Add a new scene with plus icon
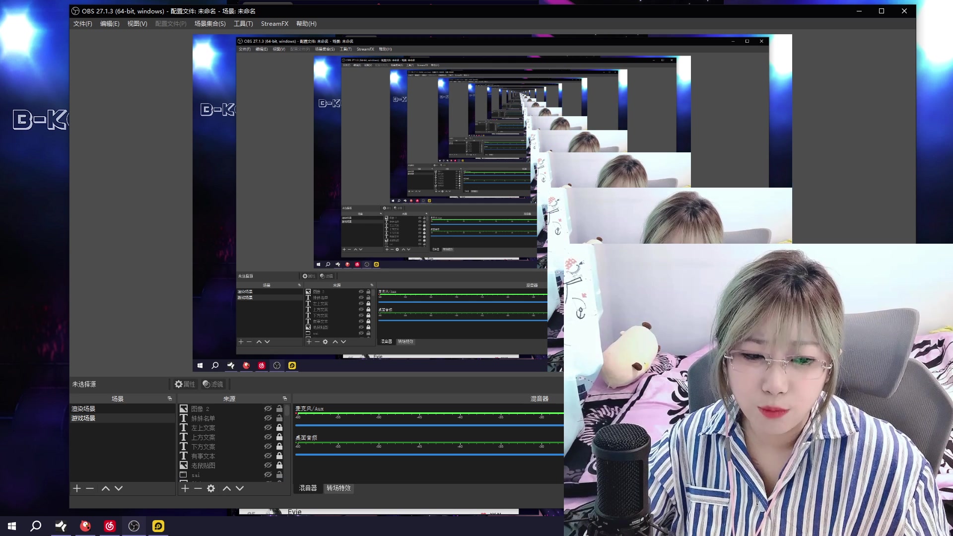 point(77,488)
